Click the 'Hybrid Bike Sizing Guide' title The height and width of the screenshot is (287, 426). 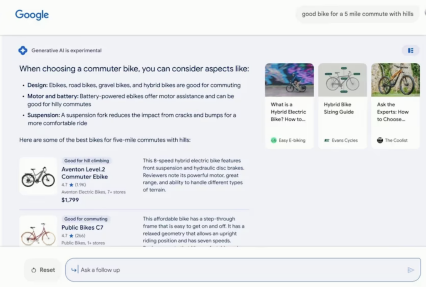(x=339, y=108)
